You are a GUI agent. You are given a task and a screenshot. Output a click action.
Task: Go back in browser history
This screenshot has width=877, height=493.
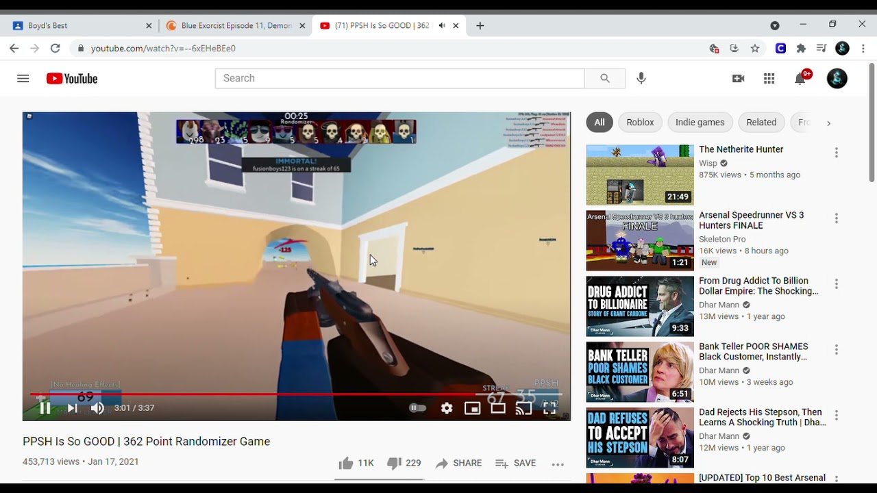[14, 49]
